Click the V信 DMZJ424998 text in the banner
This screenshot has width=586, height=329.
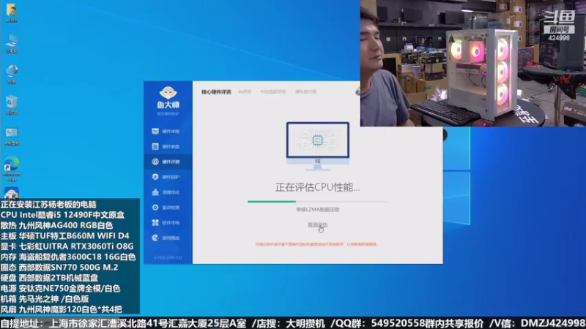click(538, 323)
